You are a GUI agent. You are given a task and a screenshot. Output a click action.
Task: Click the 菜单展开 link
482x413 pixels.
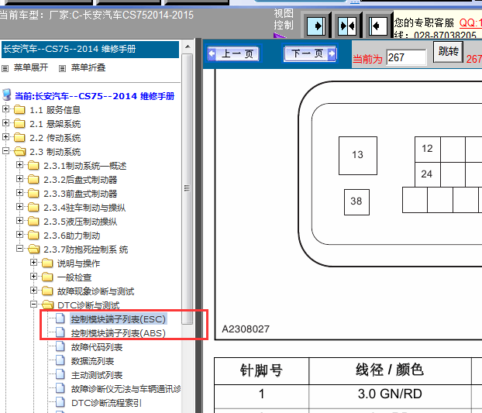(x=31, y=67)
